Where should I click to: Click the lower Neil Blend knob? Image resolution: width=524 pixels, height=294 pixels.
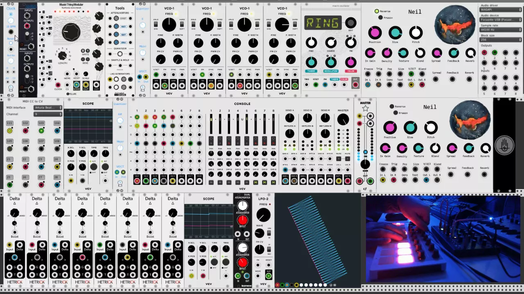(435, 148)
